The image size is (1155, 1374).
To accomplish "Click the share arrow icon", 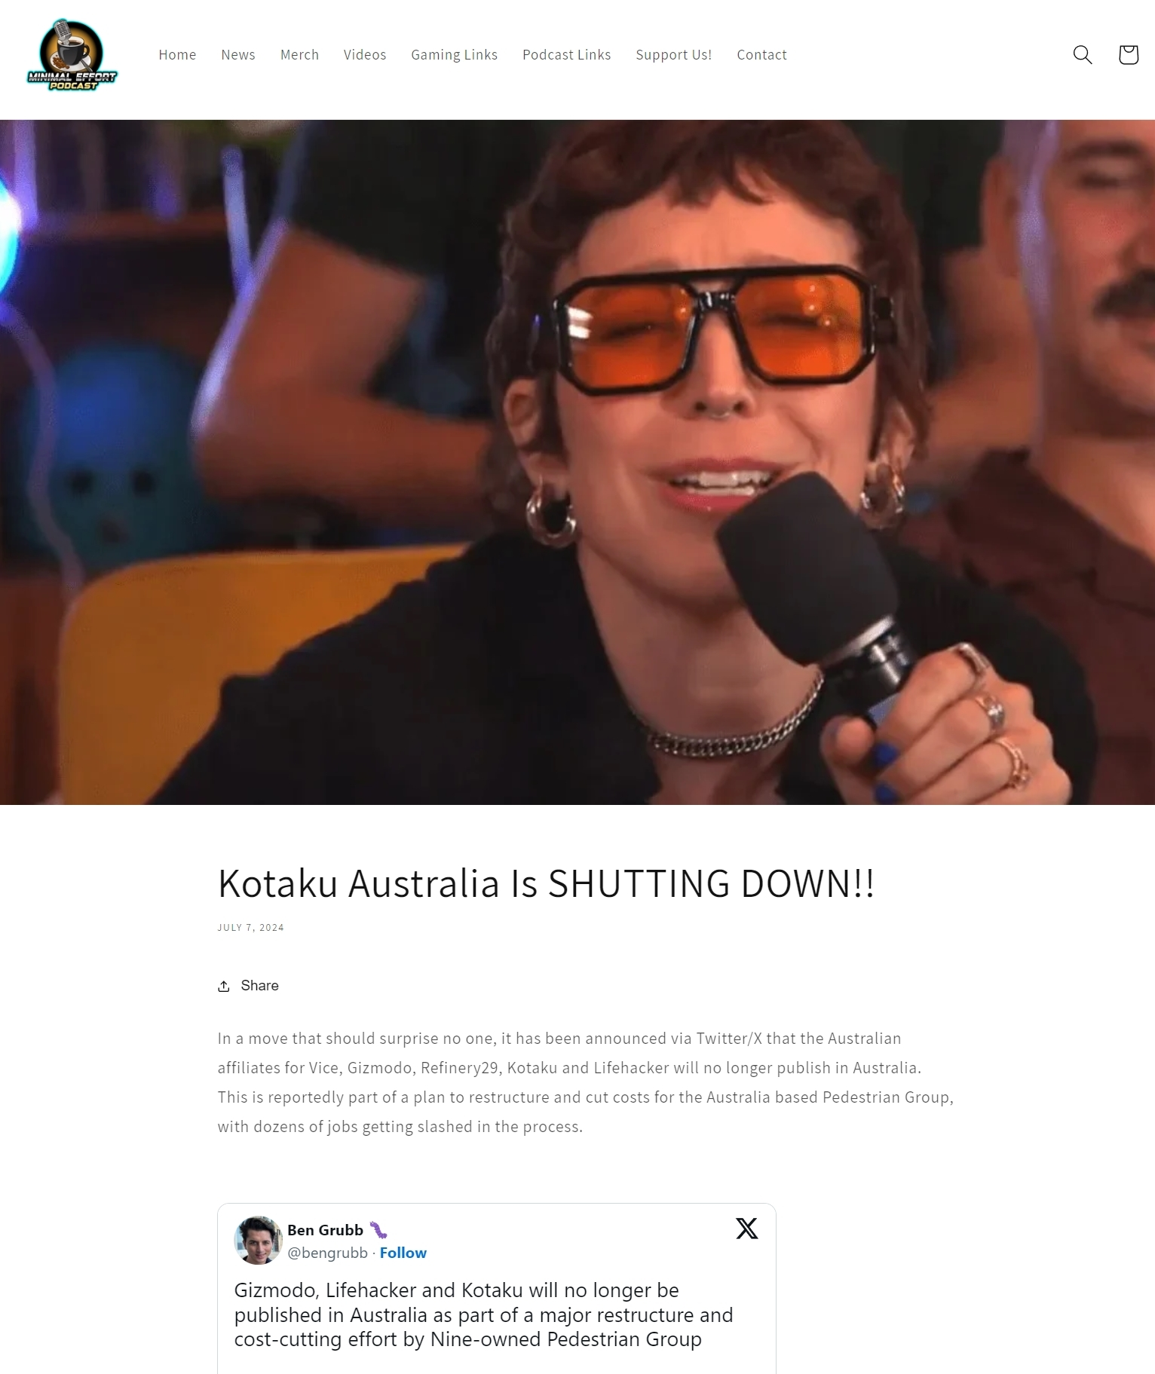I will [224, 986].
